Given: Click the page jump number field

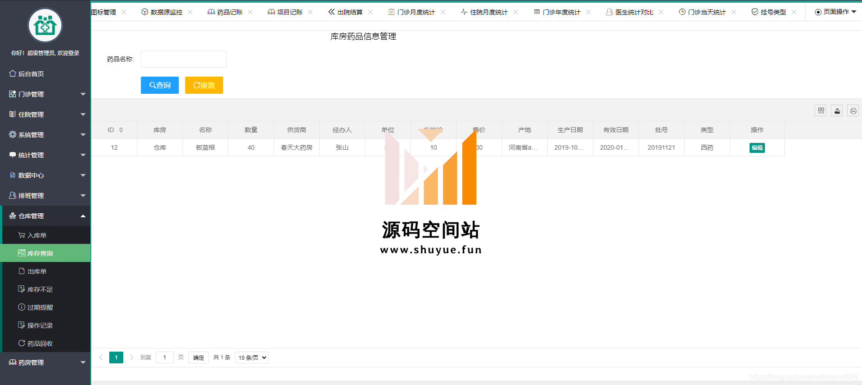Looking at the screenshot, I should [165, 357].
